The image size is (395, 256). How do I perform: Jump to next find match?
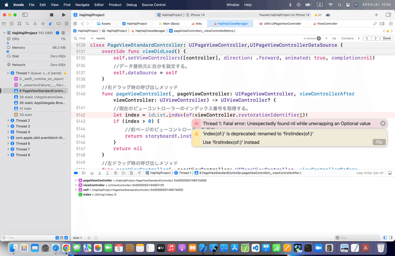tap(375, 38)
